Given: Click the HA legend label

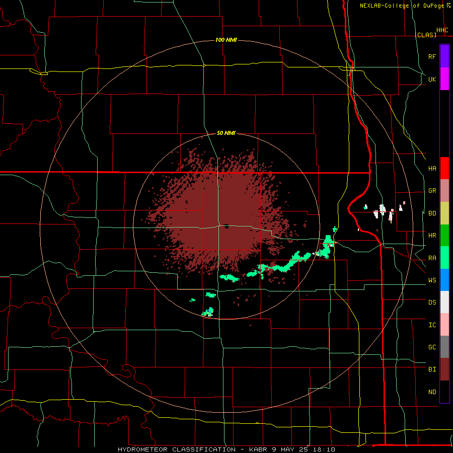Looking at the screenshot, I should [x=432, y=168].
